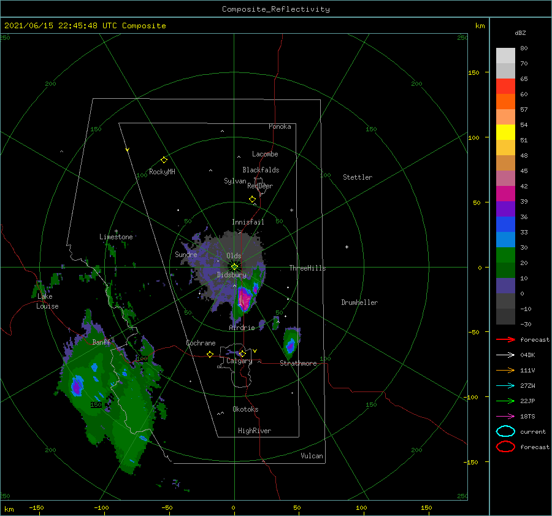The height and width of the screenshot is (516, 552).
Task: Click the red forecast ellipse legend icon
Action: (x=505, y=447)
